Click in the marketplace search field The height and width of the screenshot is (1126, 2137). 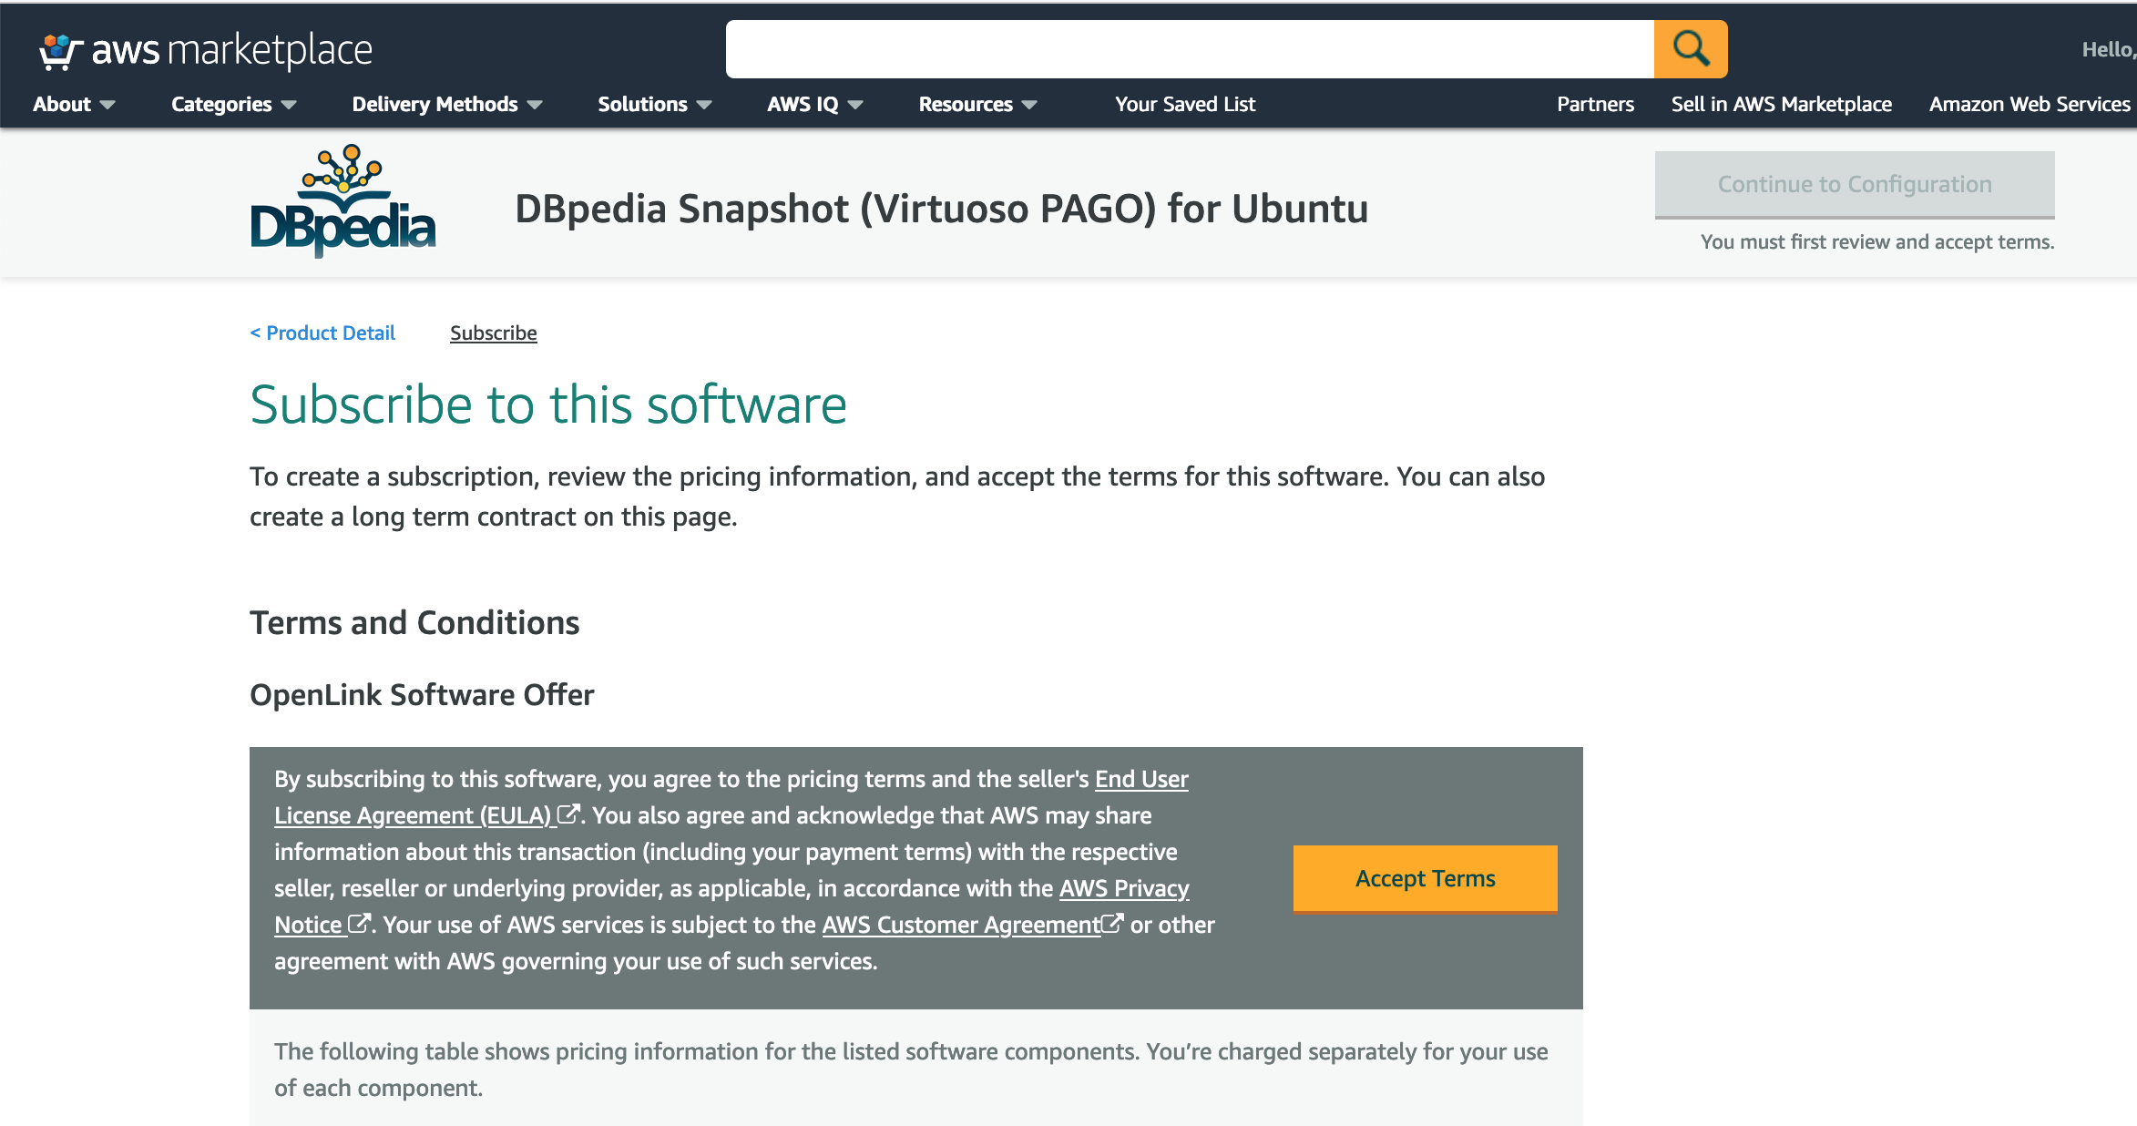click(1189, 49)
